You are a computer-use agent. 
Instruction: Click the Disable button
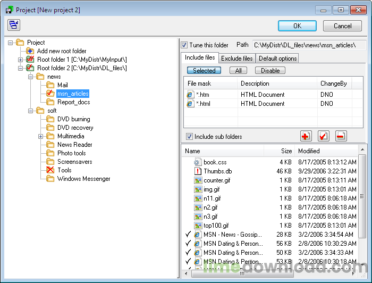click(x=270, y=71)
